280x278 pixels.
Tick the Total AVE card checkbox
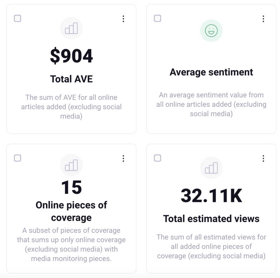point(17,19)
